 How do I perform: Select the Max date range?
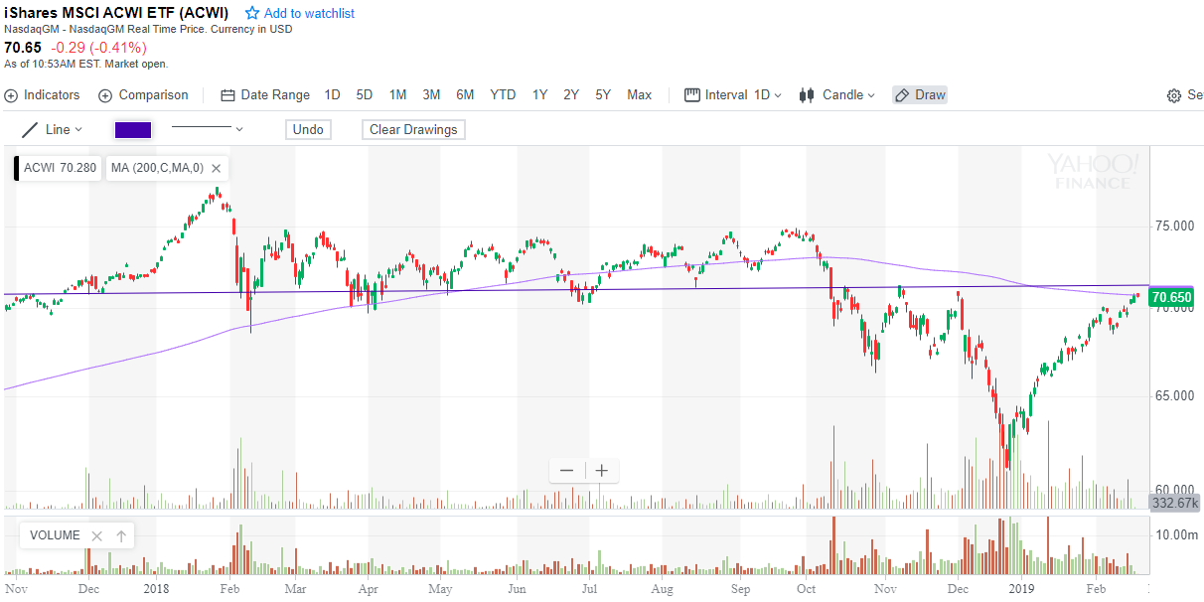(x=640, y=95)
